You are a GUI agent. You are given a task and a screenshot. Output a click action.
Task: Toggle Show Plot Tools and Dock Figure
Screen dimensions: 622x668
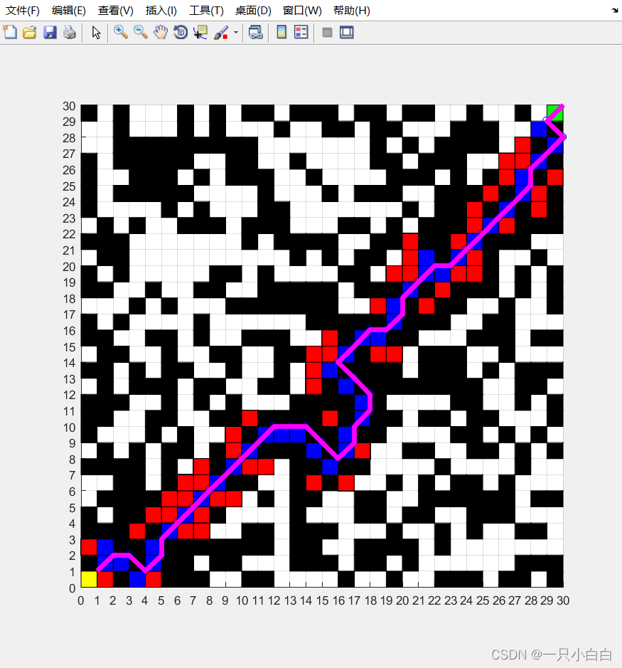click(x=346, y=32)
